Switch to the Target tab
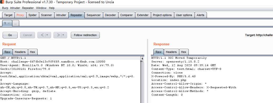The width and height of the screenshot is (273, 103). [x=8, y=15]
